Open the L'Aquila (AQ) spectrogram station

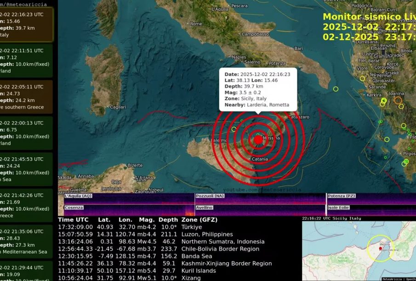pos(79,196)
